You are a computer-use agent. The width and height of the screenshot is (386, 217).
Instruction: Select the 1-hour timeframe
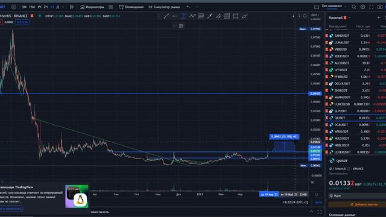pos(39,7)
